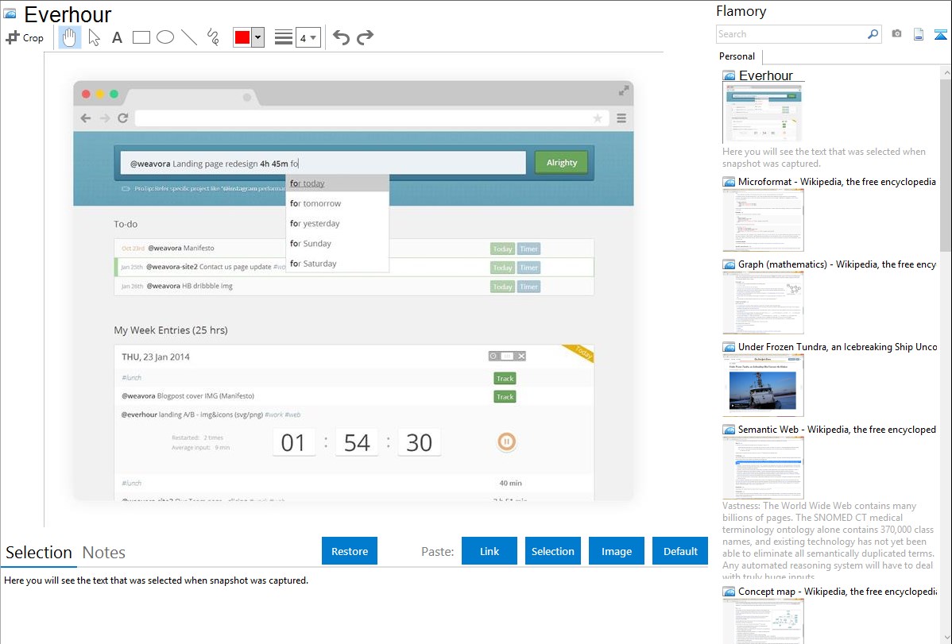Click the Link paste button
Image resolution: width=952 pixels, height=644 pixels.
click(490, 551)
